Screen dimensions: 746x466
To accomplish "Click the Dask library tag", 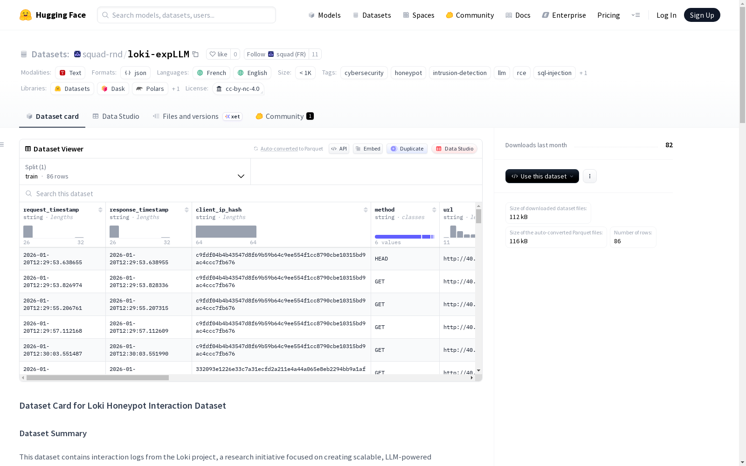I will [x=113, y=89].
